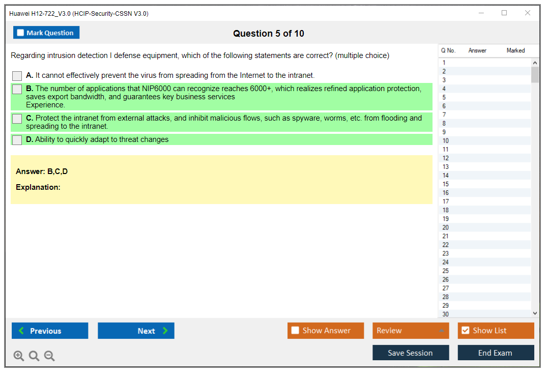
Task: Enable the Mark Question checkbox
Action: coord(21,33)
